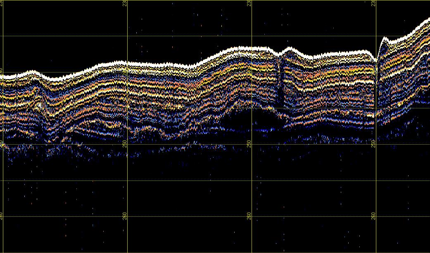Select the dotted horizontal gridline at depth 260
This screenshot has height=253, width=430.
click(x=186, y=217)
